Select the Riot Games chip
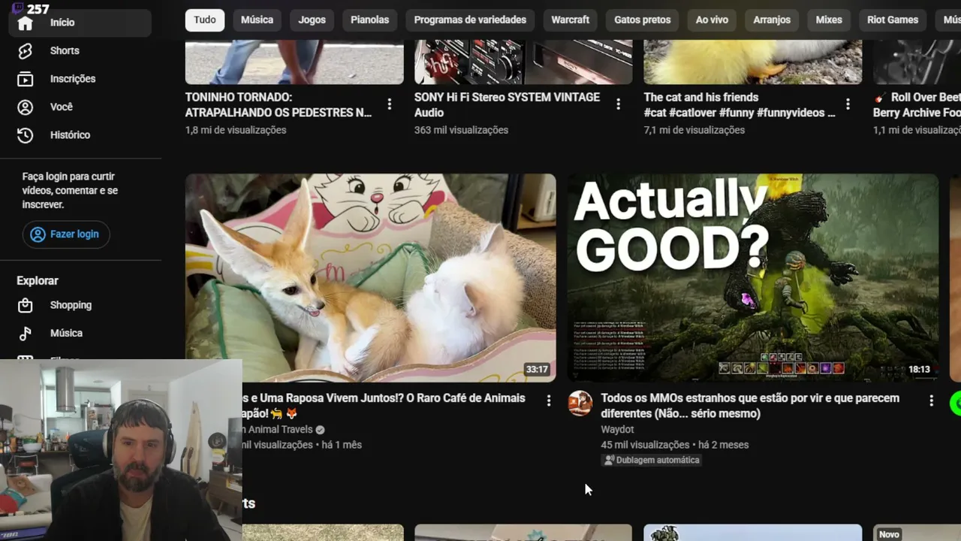 (893, 20)
